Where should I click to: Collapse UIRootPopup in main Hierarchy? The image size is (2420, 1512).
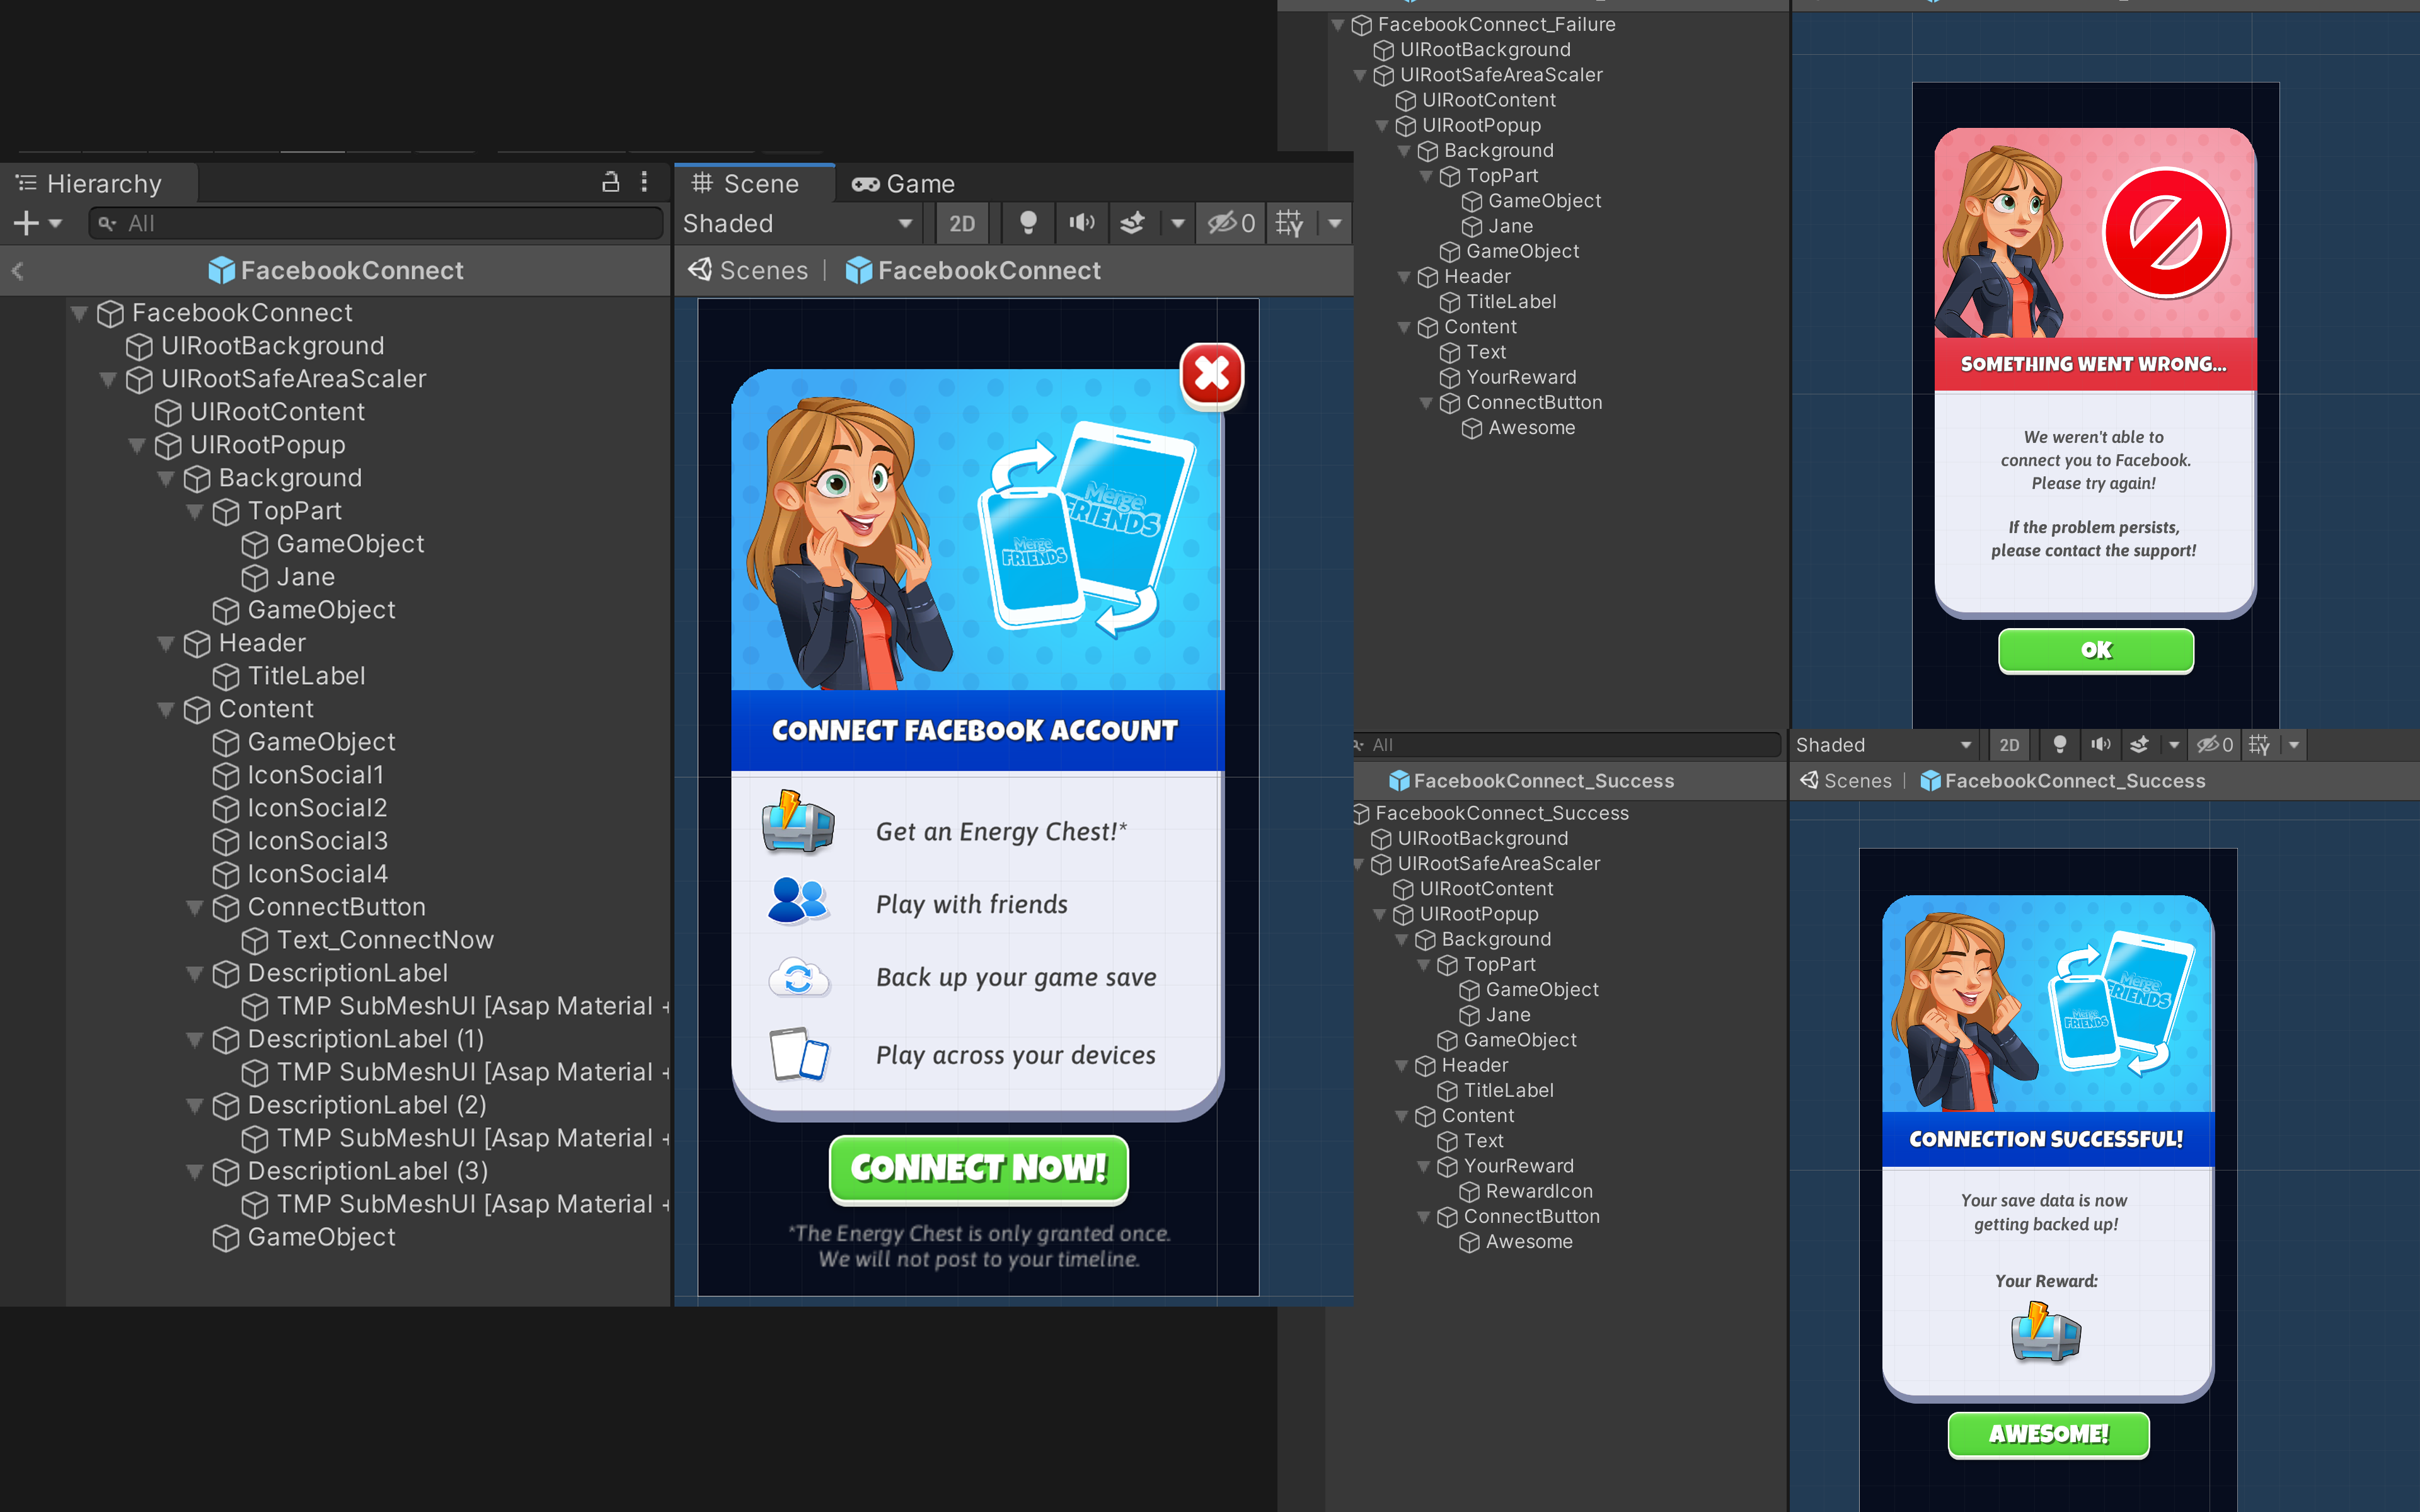(x=138, y=445)
